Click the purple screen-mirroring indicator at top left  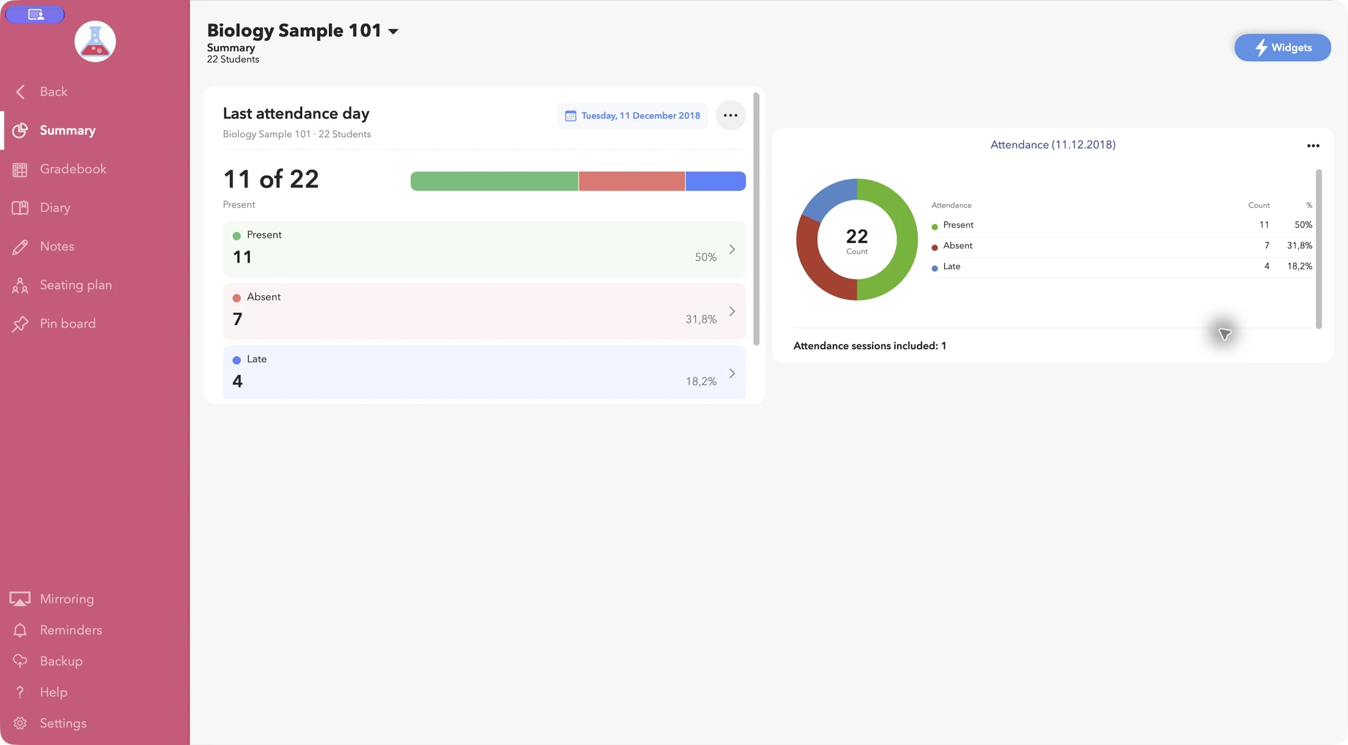(35, 14)
